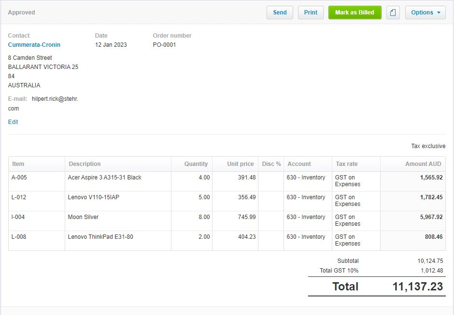Click the Print button
This screenshot has height=315, width=454.
pyautogui.click(x=311, y=13)
